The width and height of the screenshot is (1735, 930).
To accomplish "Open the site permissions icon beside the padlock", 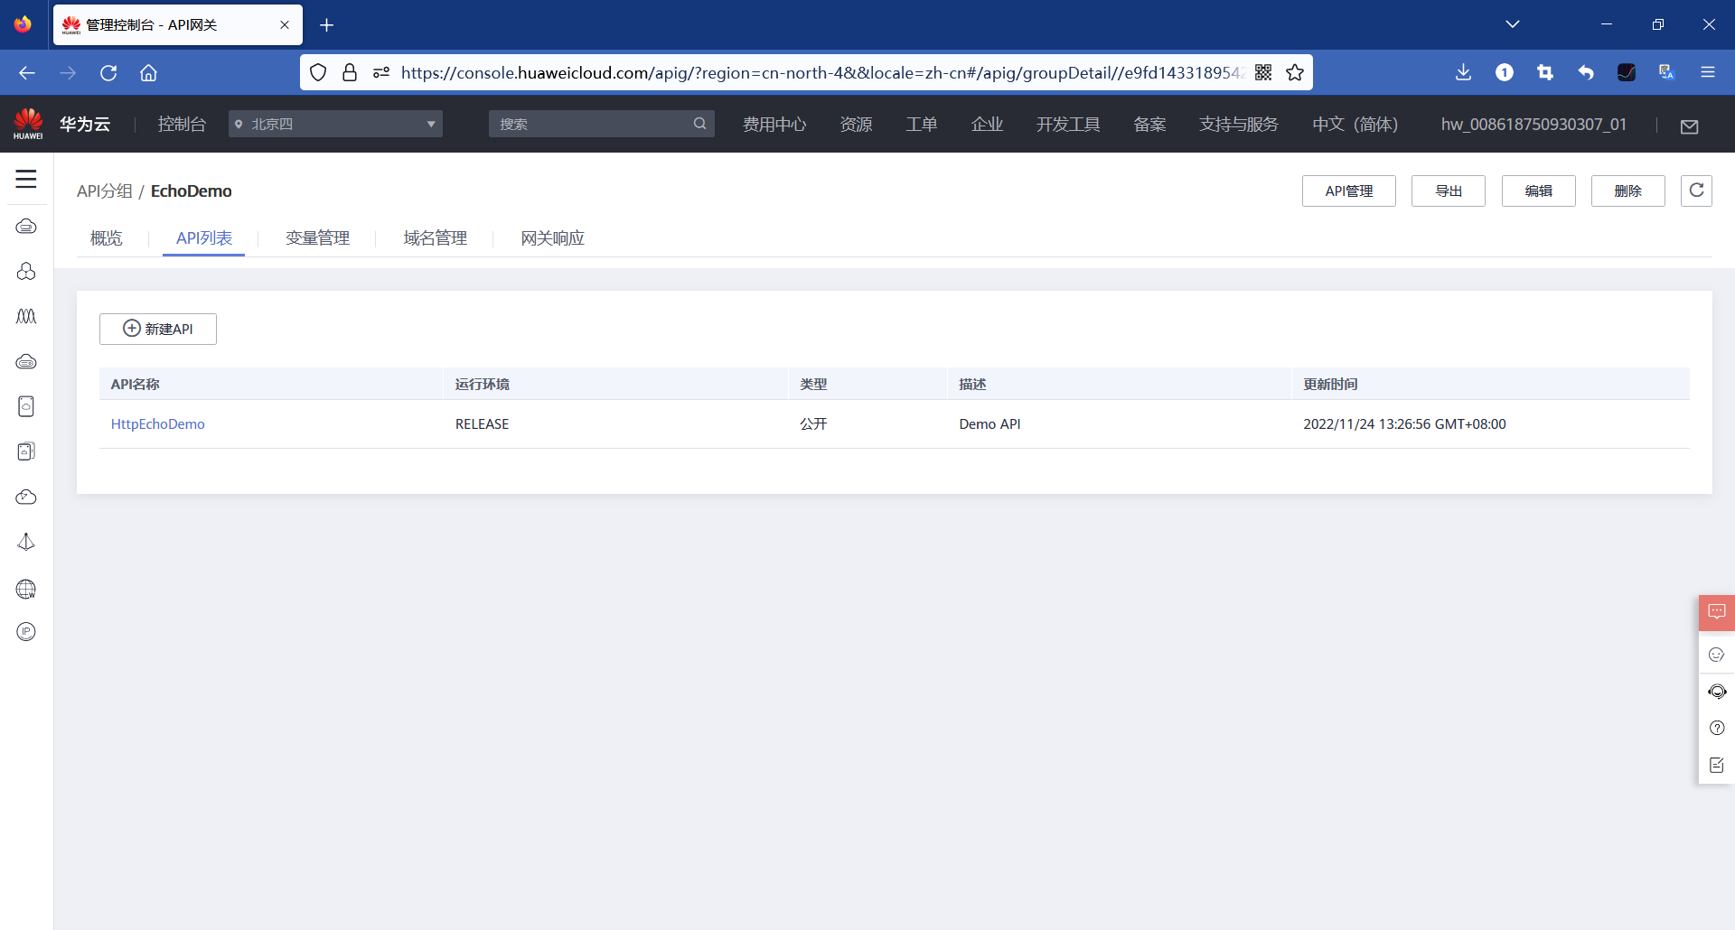I will tap(381, 72).
